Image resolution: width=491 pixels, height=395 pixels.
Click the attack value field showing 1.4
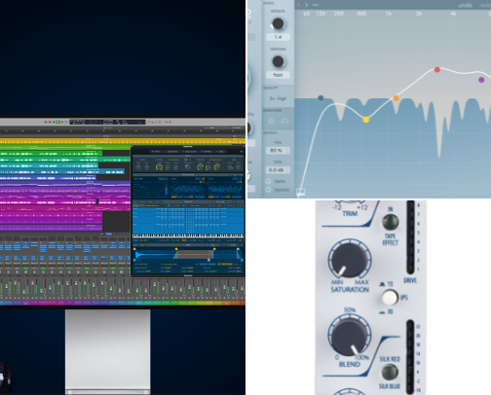click(x=278, y=37)
